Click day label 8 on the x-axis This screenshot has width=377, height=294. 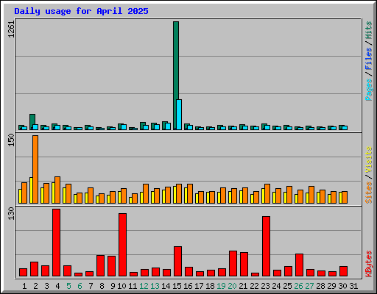pyautogui.click(x=102, y=286)
